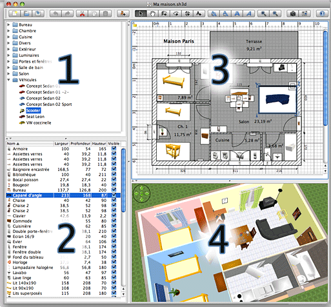
Task: Expand the Divers catalog folder
Action: 8,43
